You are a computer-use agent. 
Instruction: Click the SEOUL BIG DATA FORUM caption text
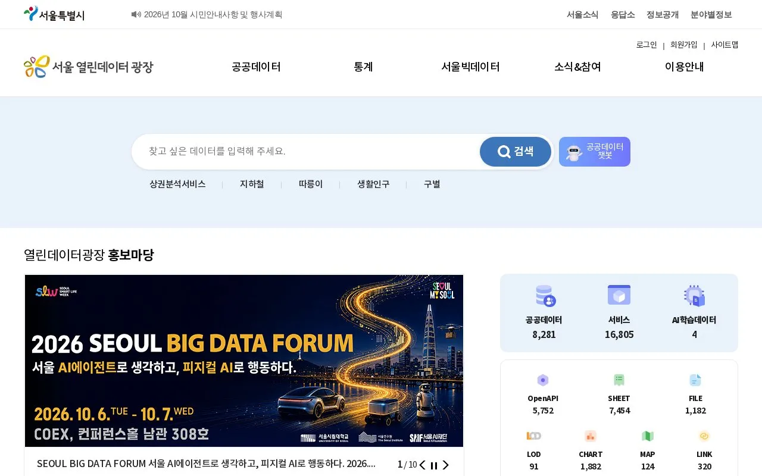206,464
